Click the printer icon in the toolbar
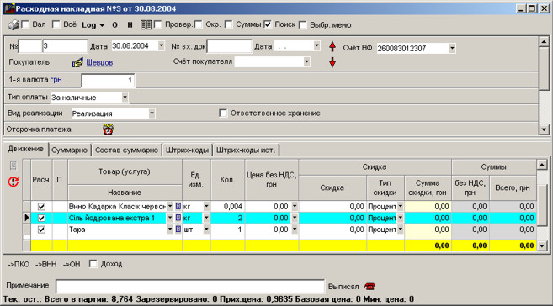 (x=13, y=25)
